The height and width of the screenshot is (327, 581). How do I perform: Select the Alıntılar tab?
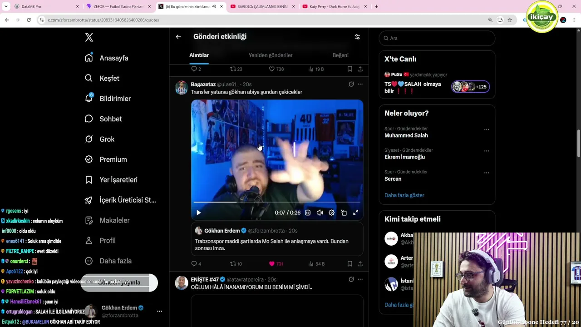pos(199,55)
